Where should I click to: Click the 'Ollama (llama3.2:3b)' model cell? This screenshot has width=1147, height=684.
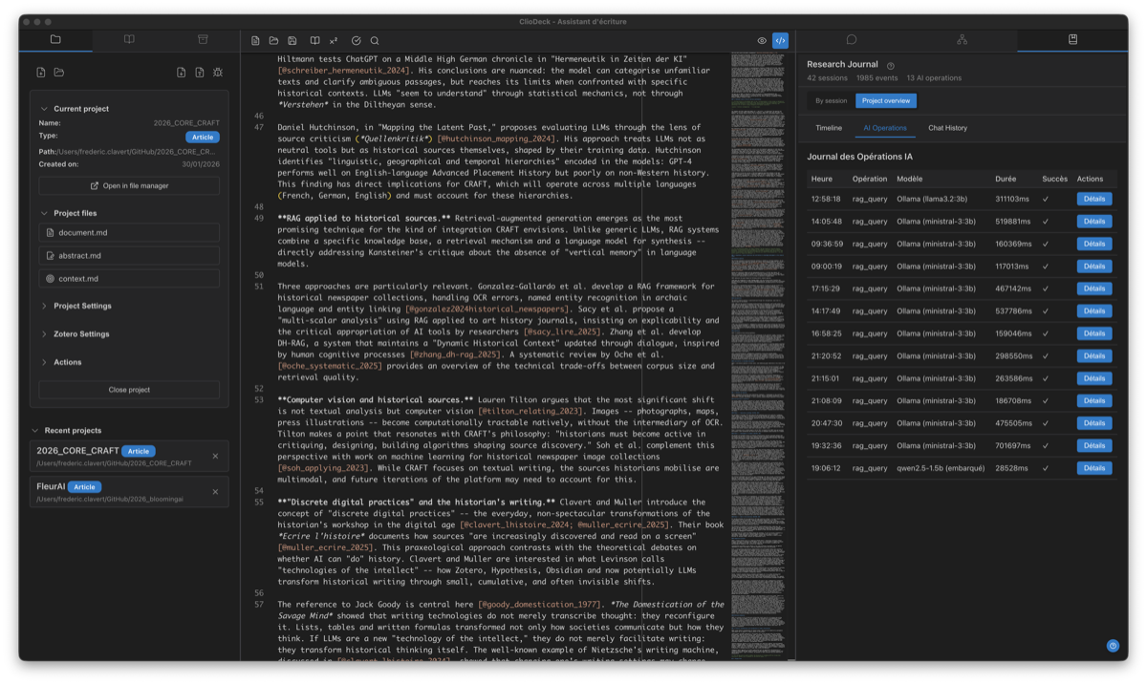931,199
